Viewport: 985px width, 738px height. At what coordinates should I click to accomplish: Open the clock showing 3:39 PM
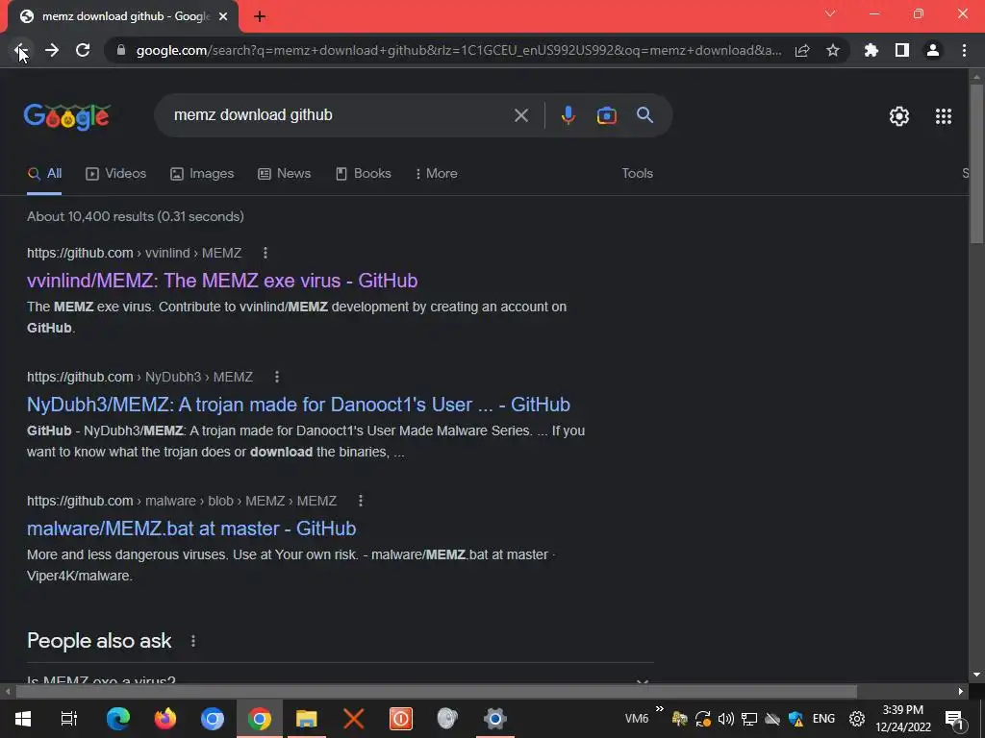click(x=903, y=719)
